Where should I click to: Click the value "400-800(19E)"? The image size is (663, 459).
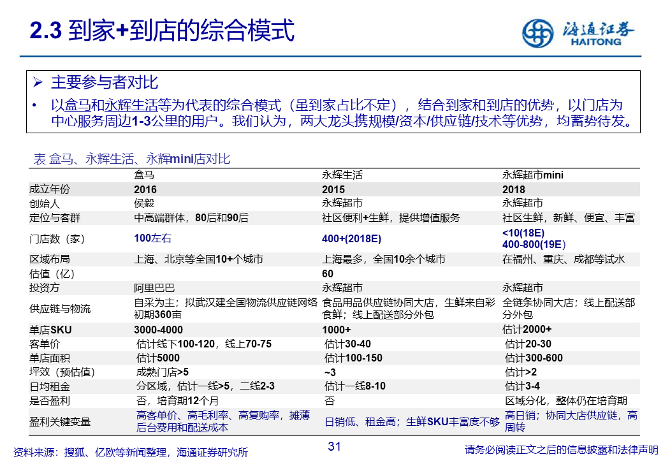point(534,244)
